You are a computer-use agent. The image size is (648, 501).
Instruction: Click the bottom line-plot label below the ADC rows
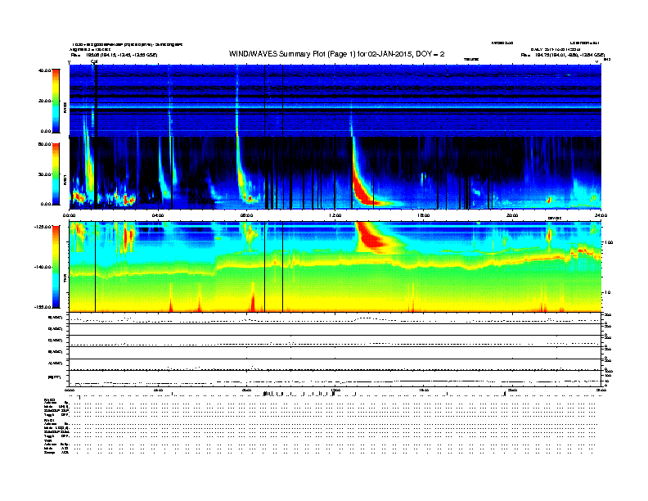54,377
